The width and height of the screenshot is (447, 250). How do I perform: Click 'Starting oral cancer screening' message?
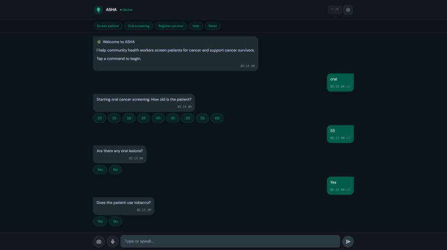point(144,103)
